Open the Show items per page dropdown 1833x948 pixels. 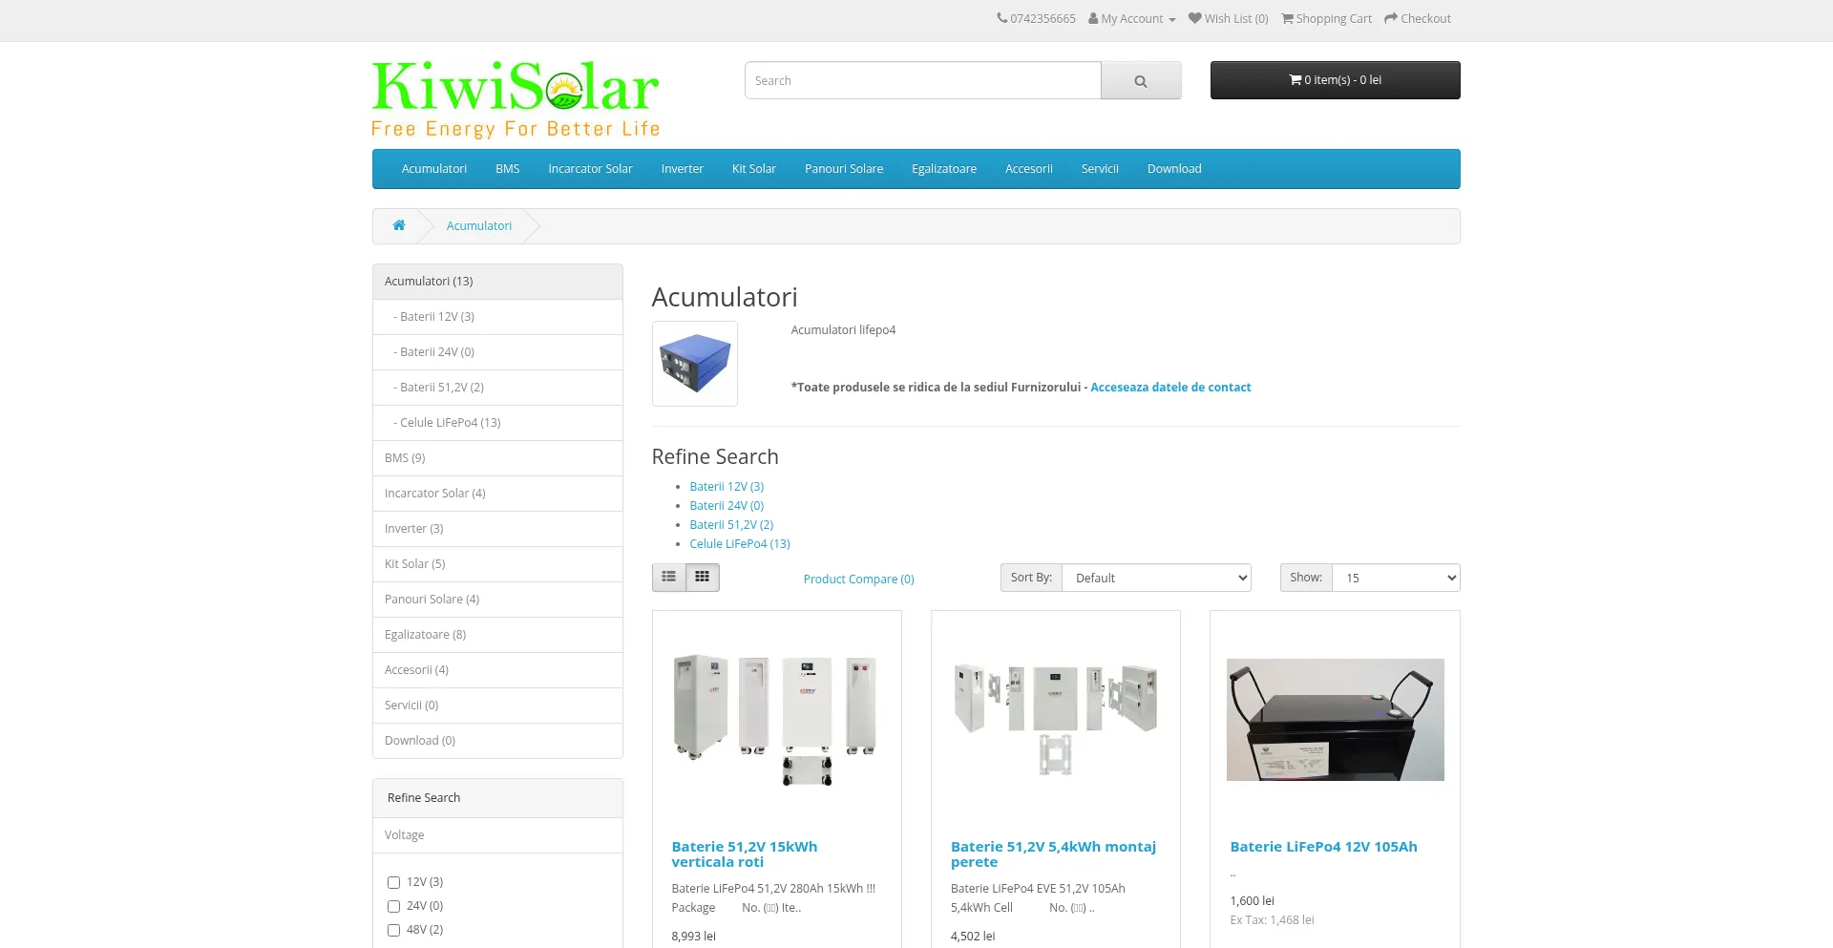point(1396,578)
